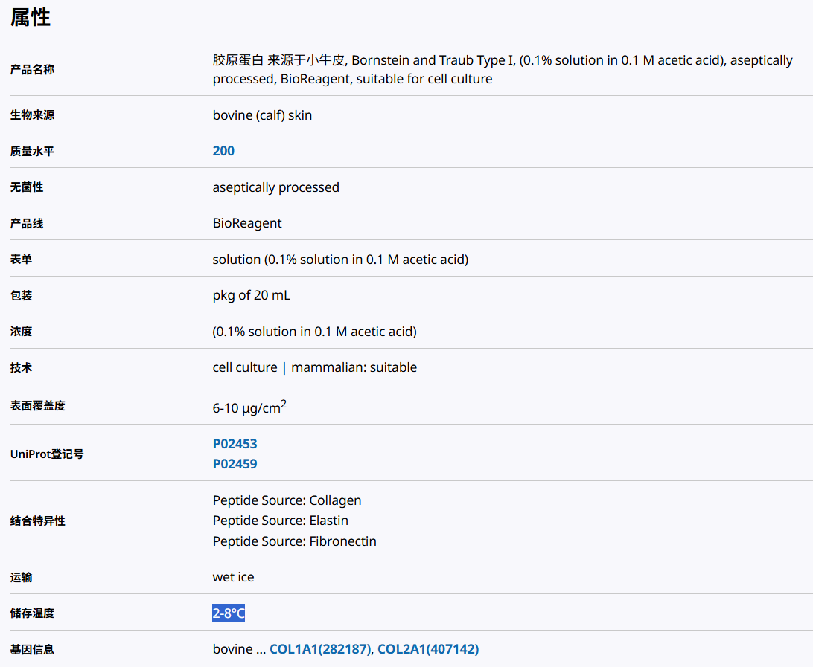This screenshot has width=813, height=667.
Task: Click the pkg of 20 mL text
Action: [x=251, y=295]
